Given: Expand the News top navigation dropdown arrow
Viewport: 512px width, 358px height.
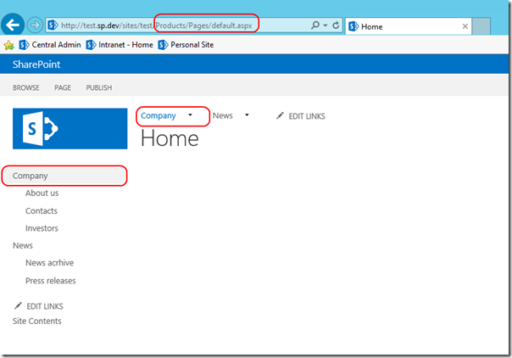Looking at the screenshot, I should (x=247, y=115).
